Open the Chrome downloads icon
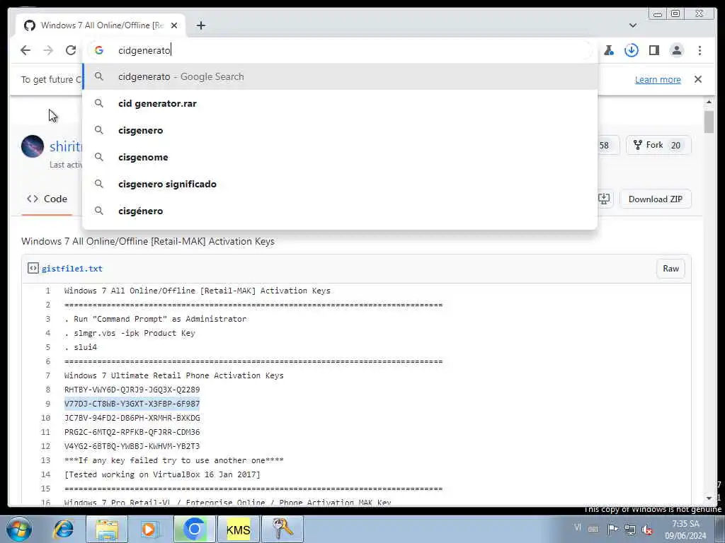Screen dimensions: 725x543 (x=631, y=50)
